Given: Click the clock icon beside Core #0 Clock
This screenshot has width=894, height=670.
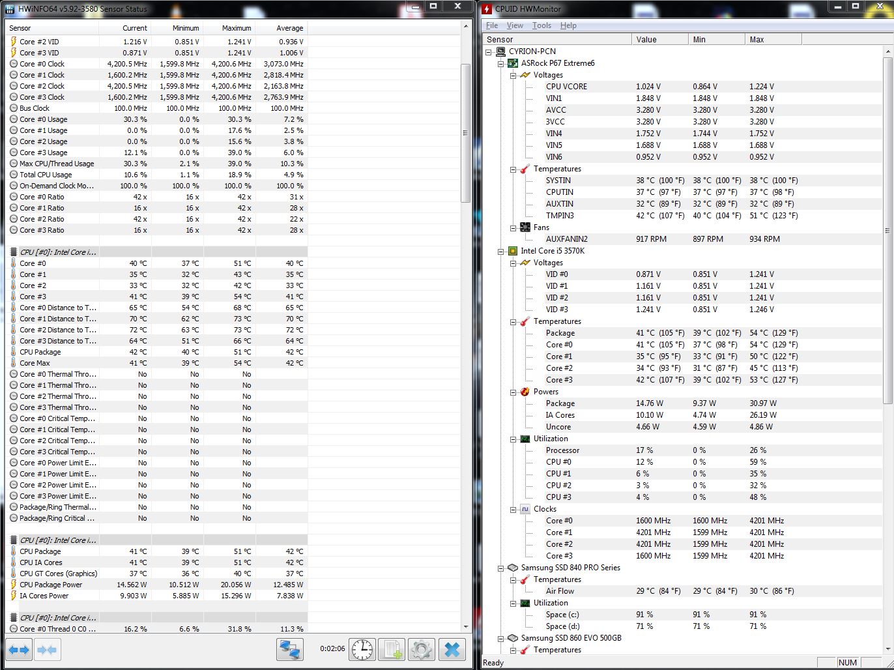Looking at the screenshot, I should point(14,64).
